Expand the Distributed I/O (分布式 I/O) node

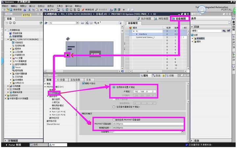pos(11,83)
